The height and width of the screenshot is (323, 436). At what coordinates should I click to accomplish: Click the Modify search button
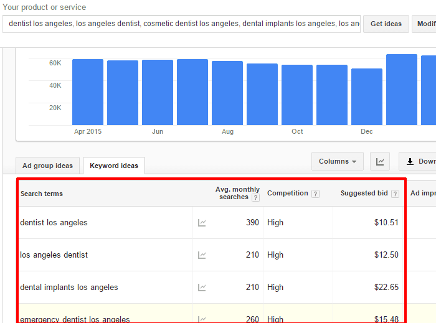[424, 24]
